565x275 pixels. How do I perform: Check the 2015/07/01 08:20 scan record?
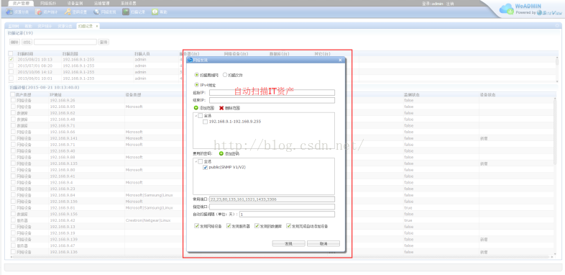[12, 66]
